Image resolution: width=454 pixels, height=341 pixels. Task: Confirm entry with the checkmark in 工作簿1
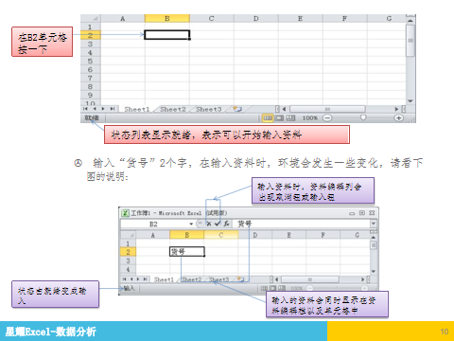coord(218,224)
